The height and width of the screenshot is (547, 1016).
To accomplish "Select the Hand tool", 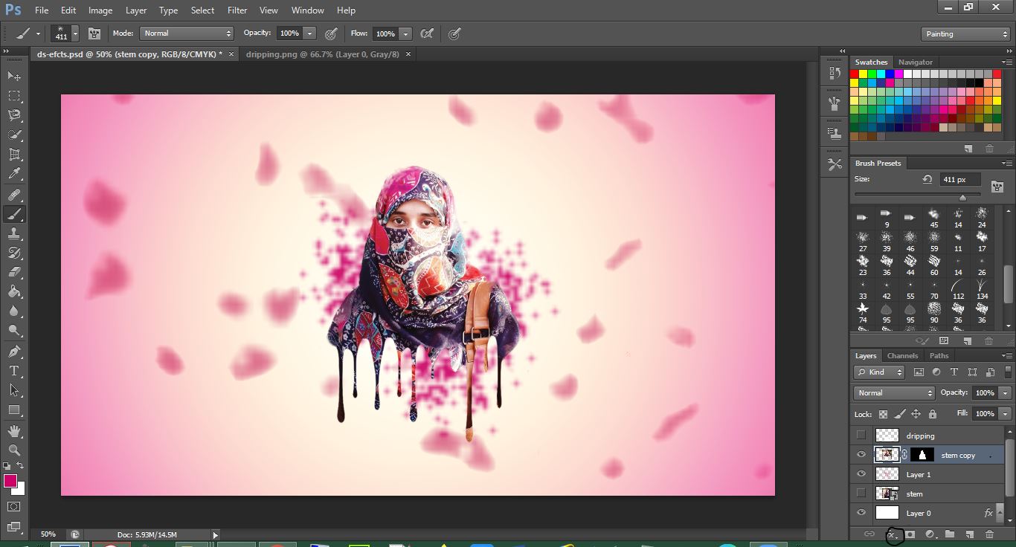I will (x=14, y=431).
